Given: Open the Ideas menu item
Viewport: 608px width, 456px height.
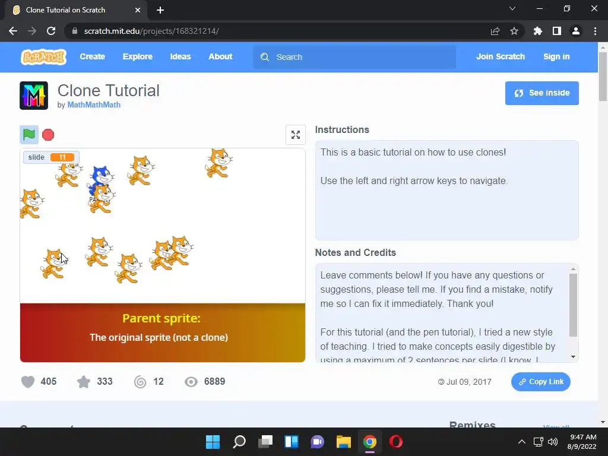Looking at the screenshot, I should coord(180,56).
